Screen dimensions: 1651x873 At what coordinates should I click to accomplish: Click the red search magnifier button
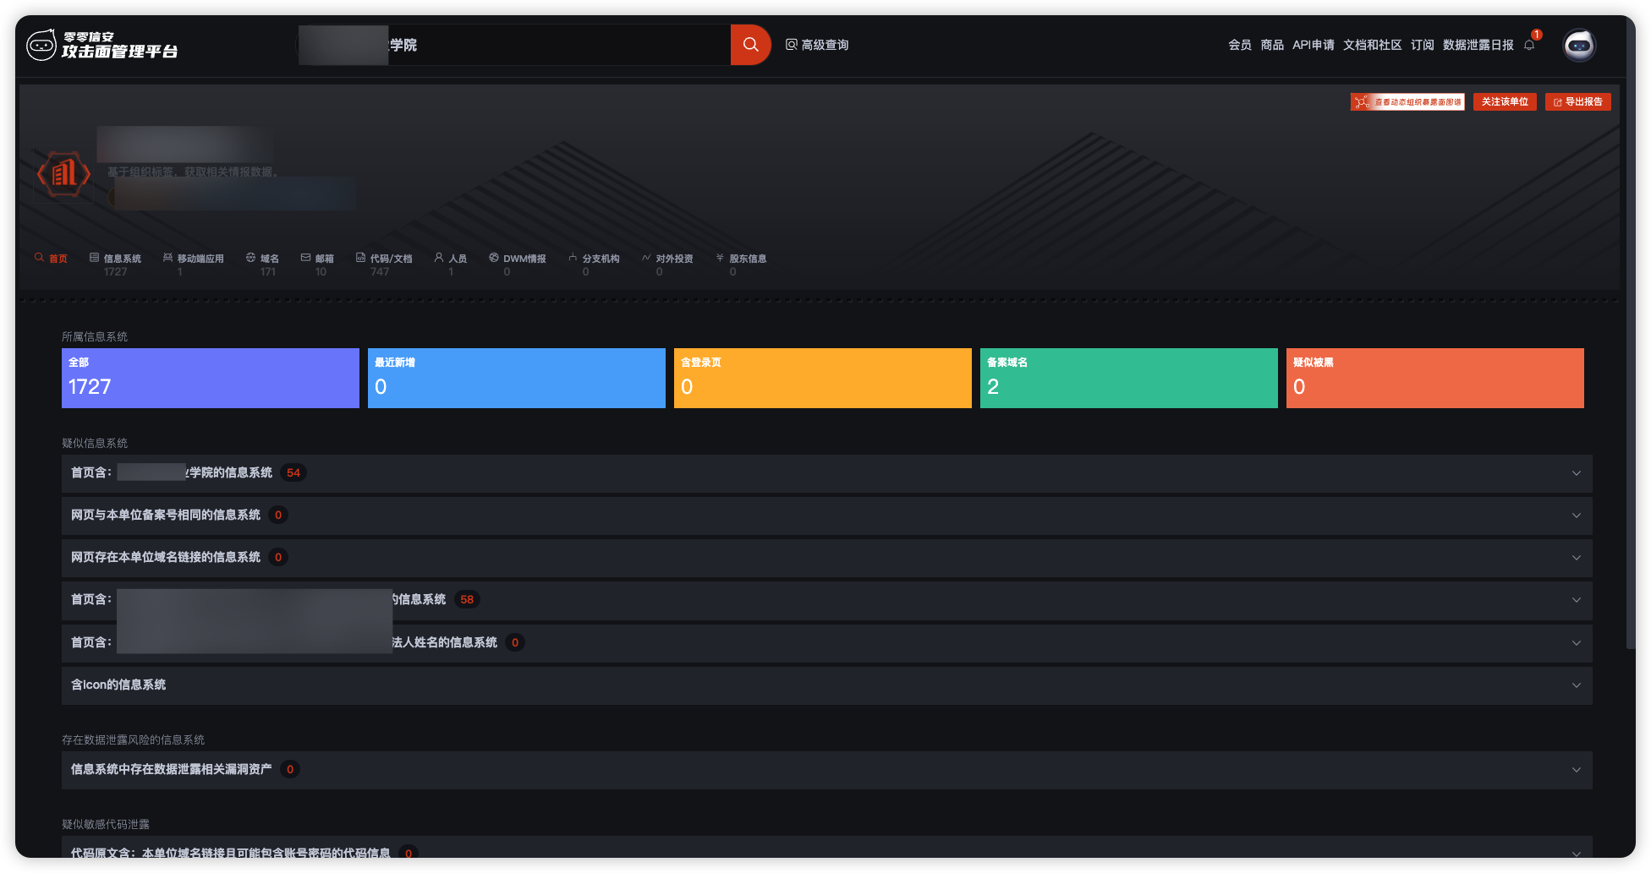click(x=750, y=45)
